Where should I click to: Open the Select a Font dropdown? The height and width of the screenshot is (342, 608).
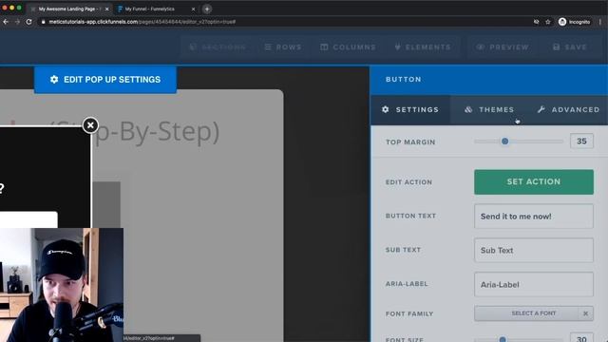526,313
